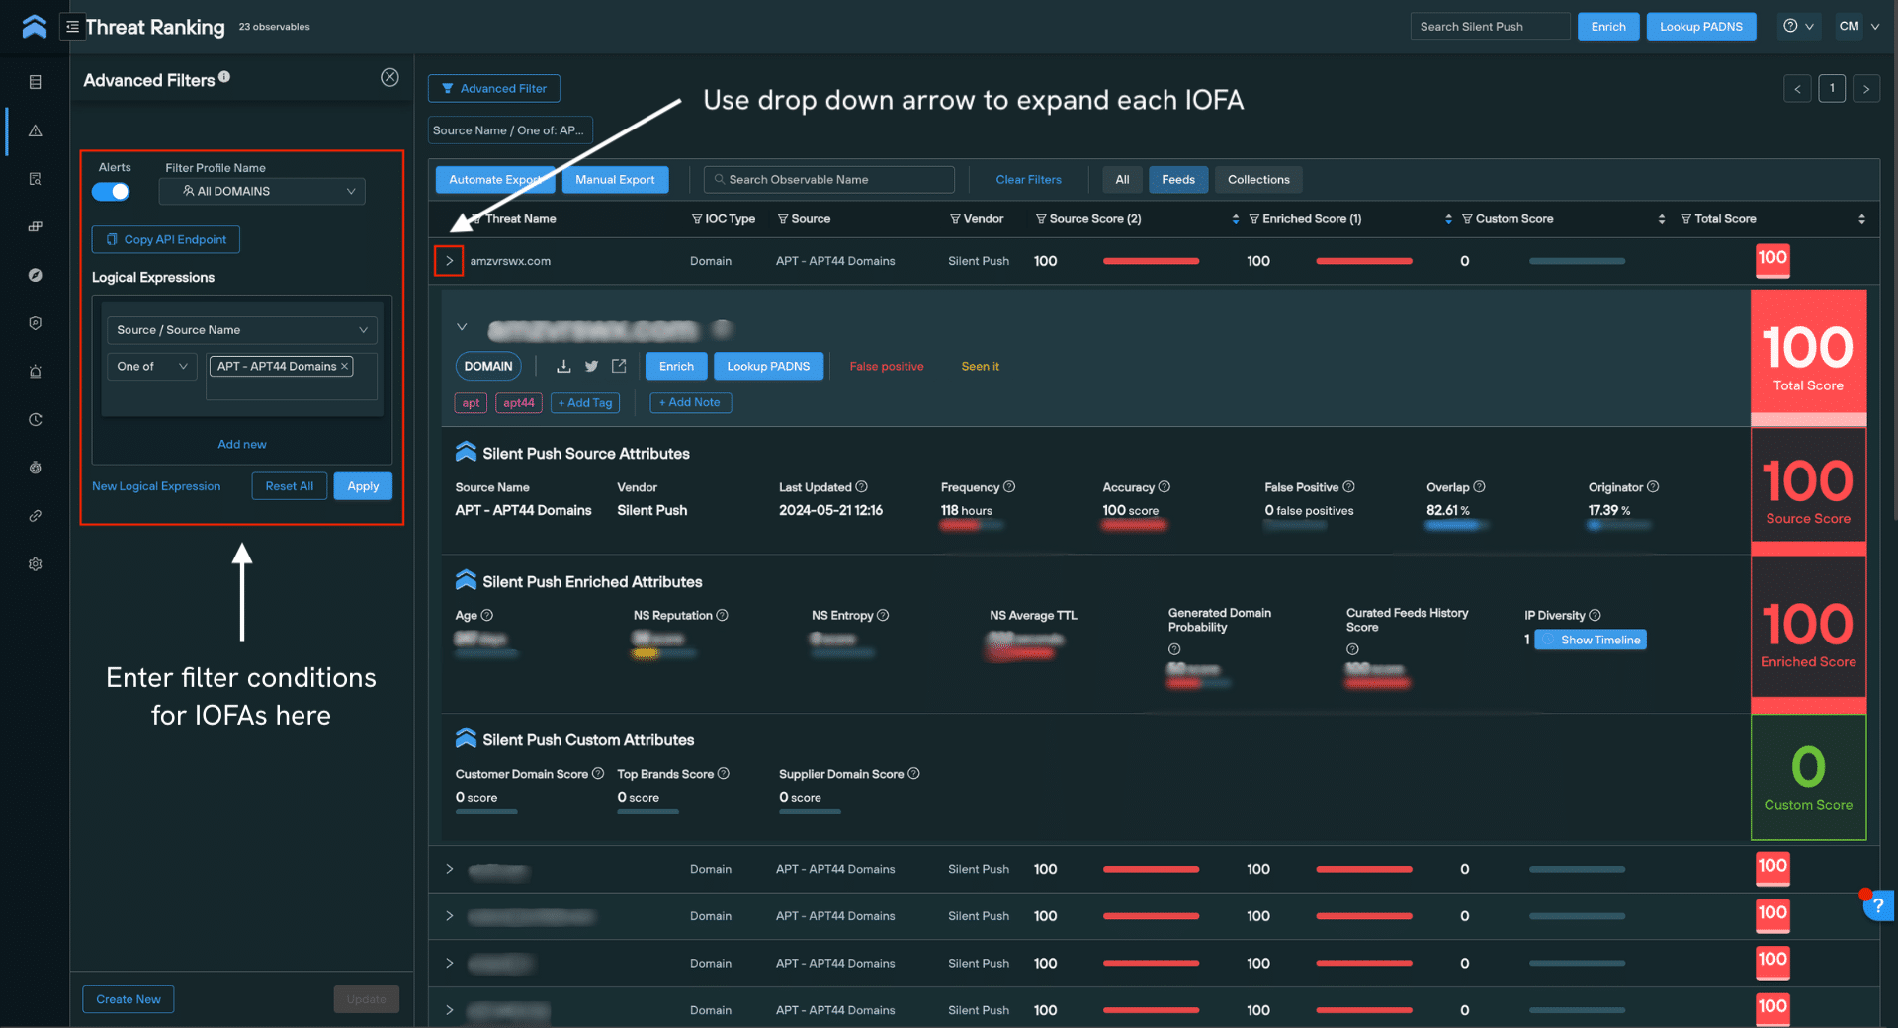Sort by the Enriched Score column arrows
This screenshot has width=1898, height=1028.
(1448, 219)
